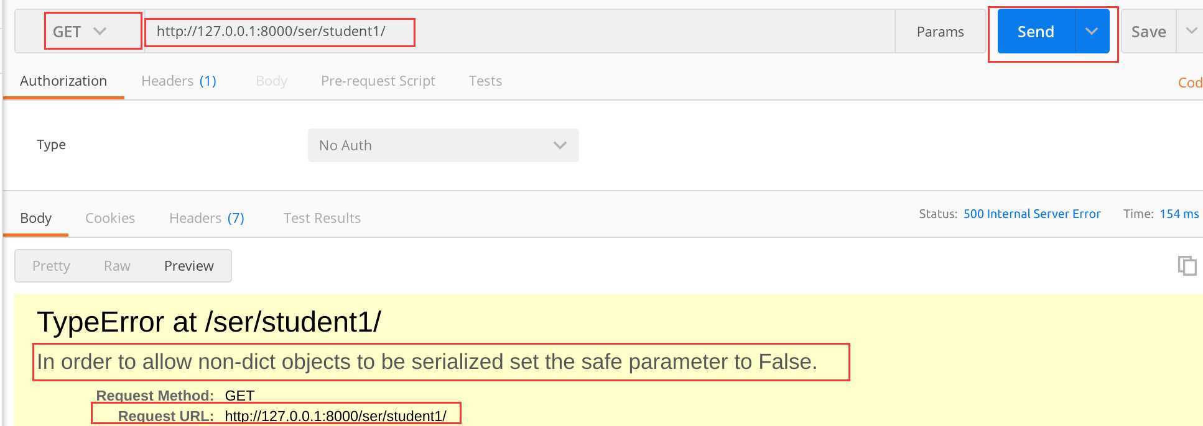Open the Tests tab
Screen dimensions: 1203x426
pyautogui.click(x=485, y=81)
